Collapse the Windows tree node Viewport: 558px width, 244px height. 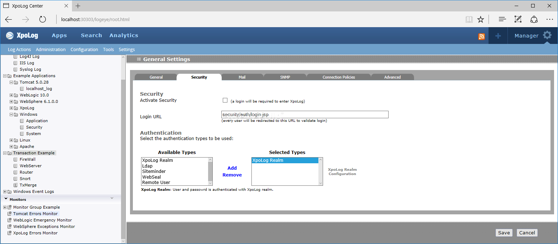[11, 114]
